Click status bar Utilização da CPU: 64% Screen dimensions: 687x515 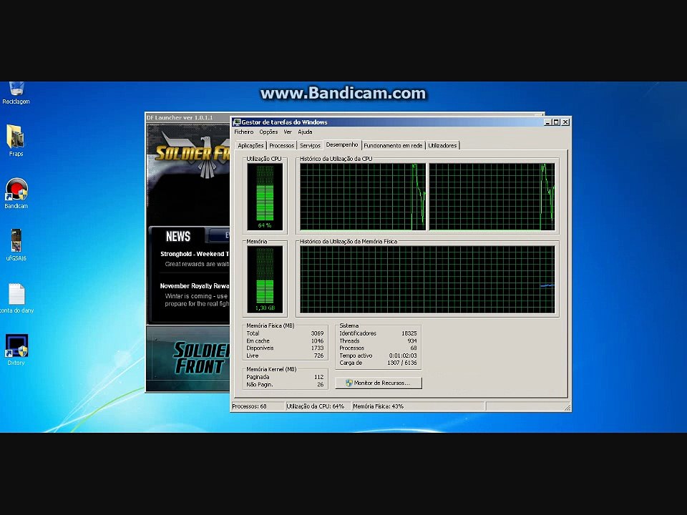click(316, 406)
